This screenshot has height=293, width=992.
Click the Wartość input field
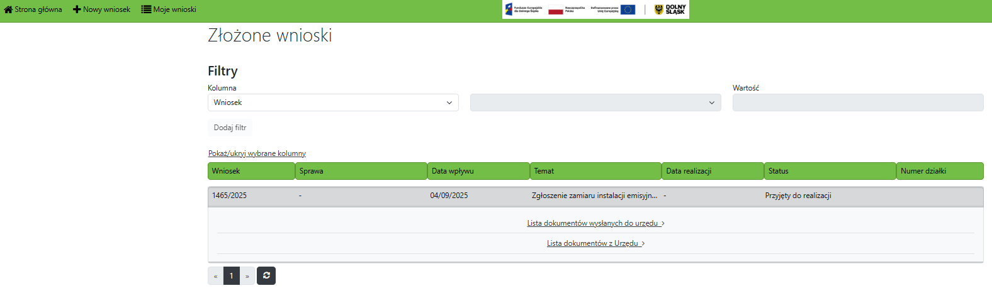(x=857, y=102)
